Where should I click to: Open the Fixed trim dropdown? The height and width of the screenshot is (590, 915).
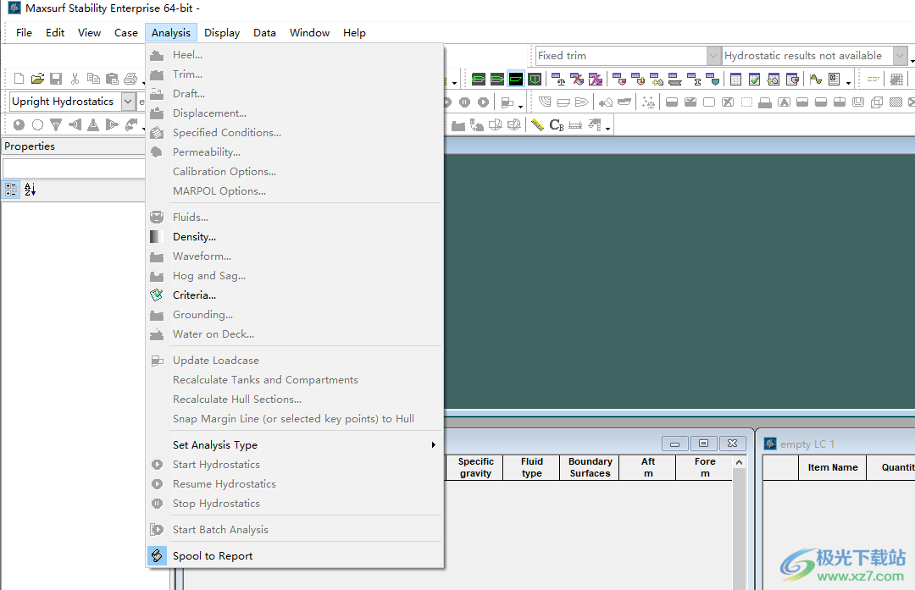pos(713,56)
